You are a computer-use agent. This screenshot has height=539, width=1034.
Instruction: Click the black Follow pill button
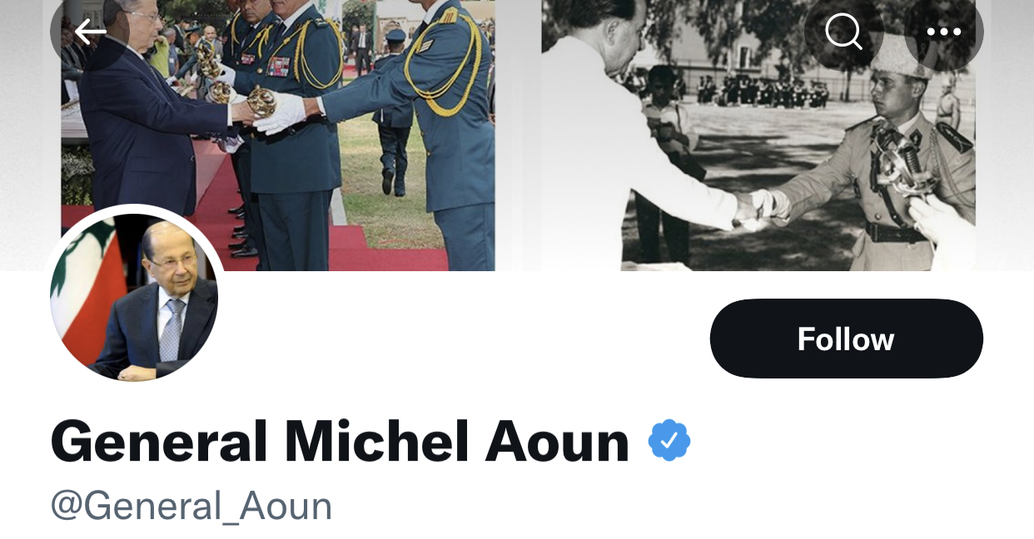(x=846, y=339)
